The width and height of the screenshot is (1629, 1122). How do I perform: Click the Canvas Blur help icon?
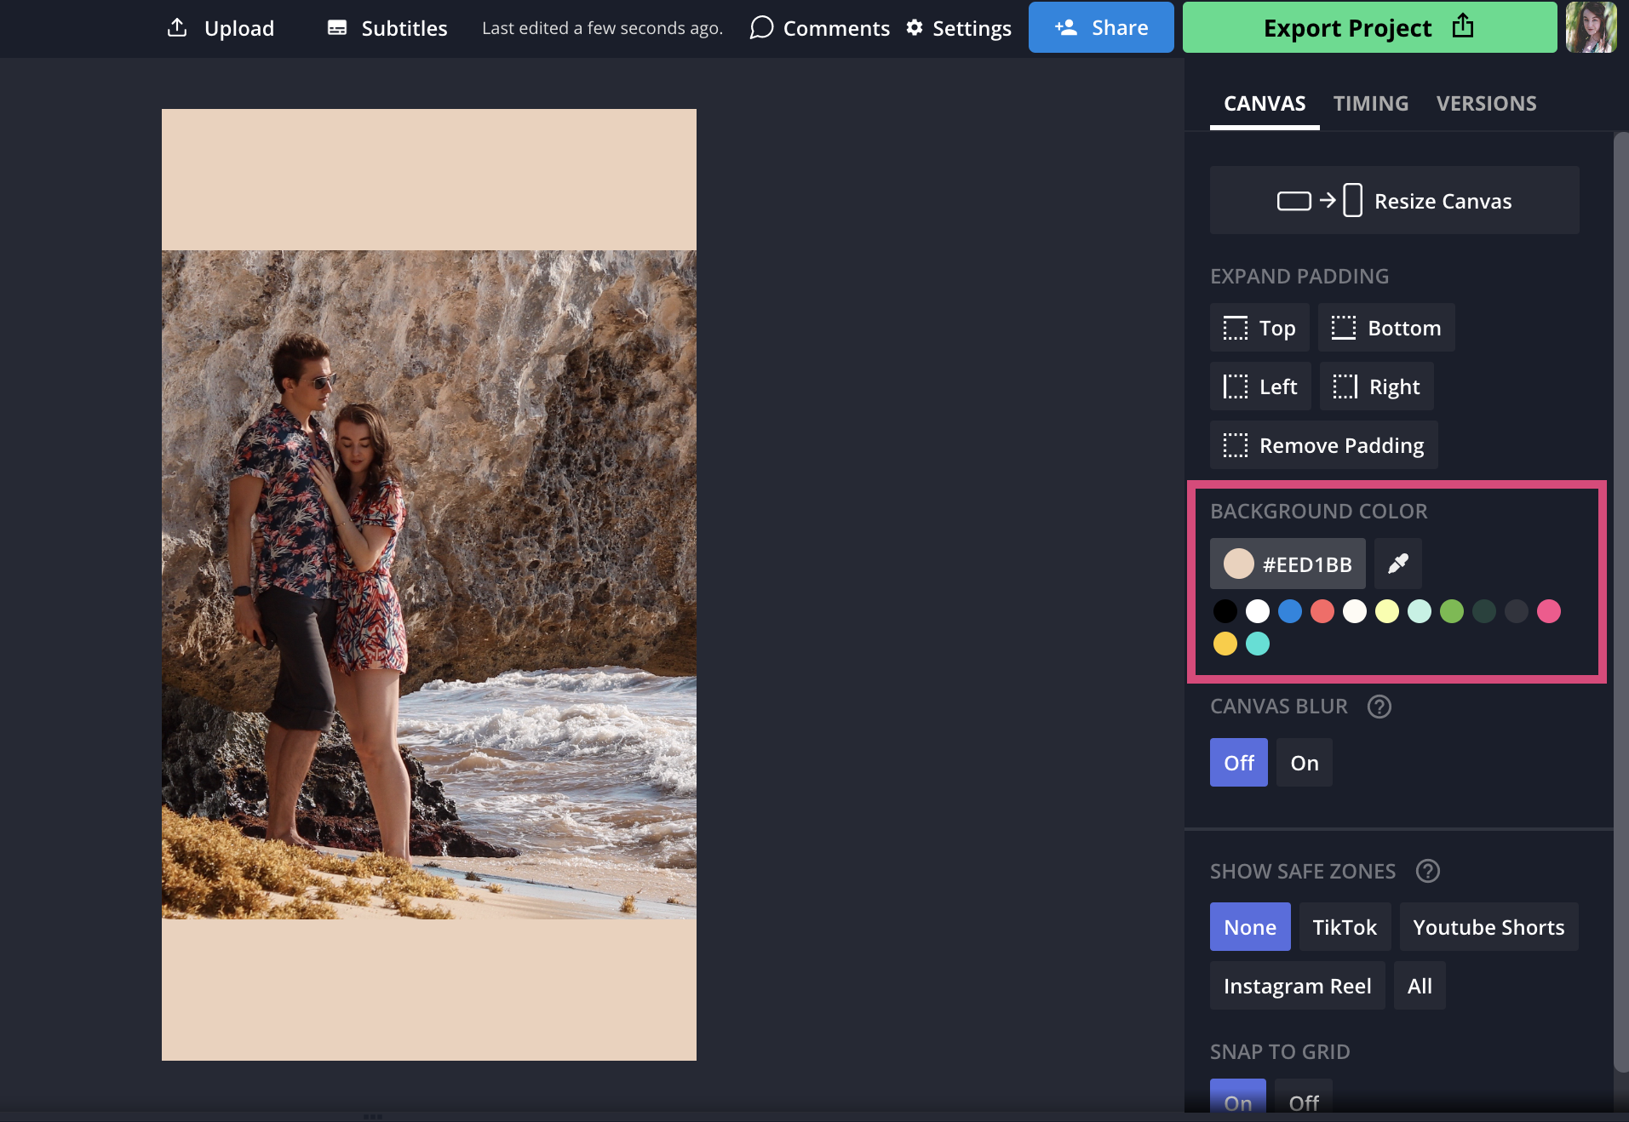[1379, 707]
